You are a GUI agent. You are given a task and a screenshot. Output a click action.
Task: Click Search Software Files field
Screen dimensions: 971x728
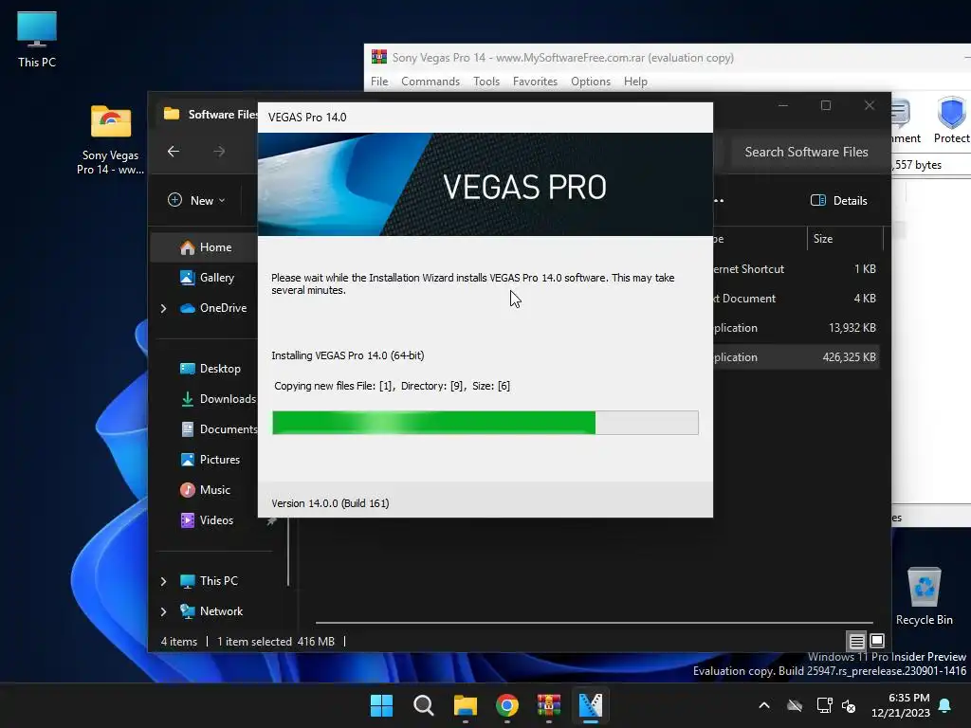pyautogui.click(x=806, y=152)
